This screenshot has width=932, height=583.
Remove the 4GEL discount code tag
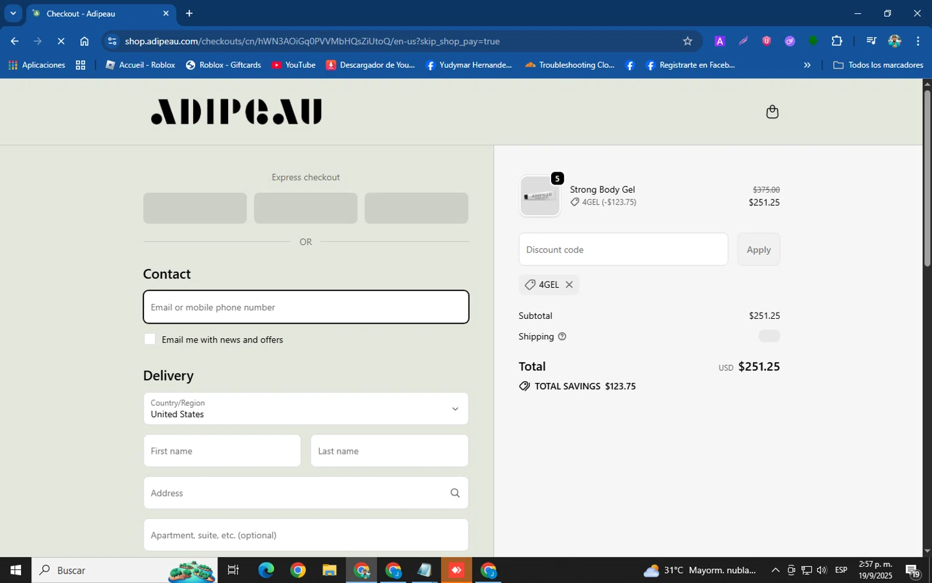point(569,285)
